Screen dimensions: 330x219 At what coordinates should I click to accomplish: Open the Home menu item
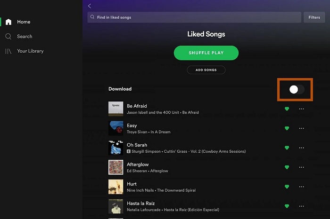(x=24, y=22)
